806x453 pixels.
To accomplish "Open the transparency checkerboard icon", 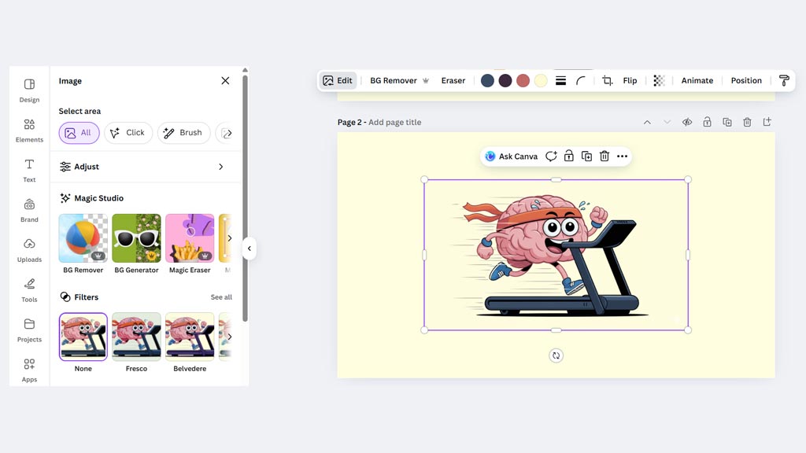I will click(x=659, y=81).
